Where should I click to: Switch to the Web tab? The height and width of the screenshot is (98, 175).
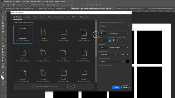tap(68, 17)
